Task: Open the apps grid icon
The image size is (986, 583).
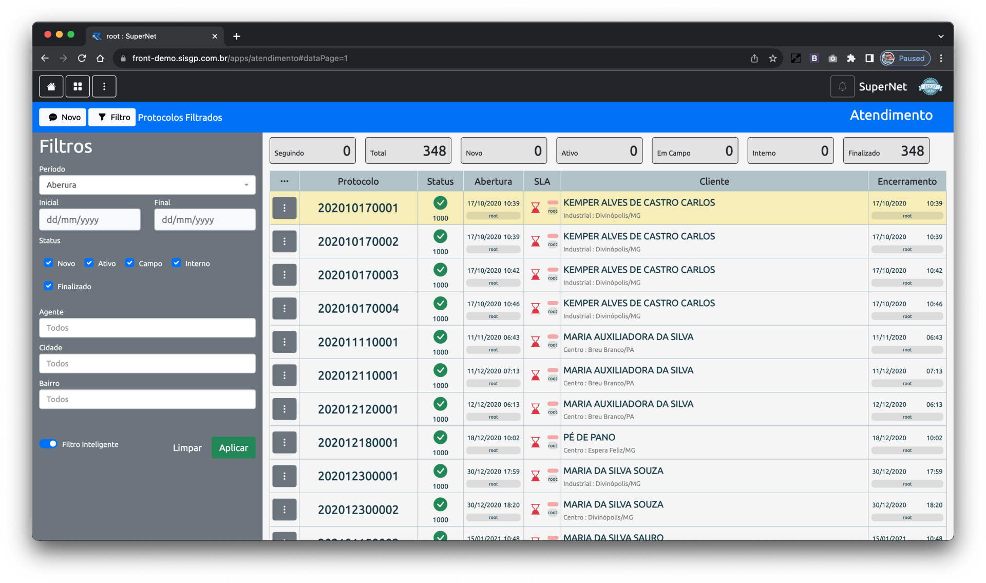Action: [78, 86]
